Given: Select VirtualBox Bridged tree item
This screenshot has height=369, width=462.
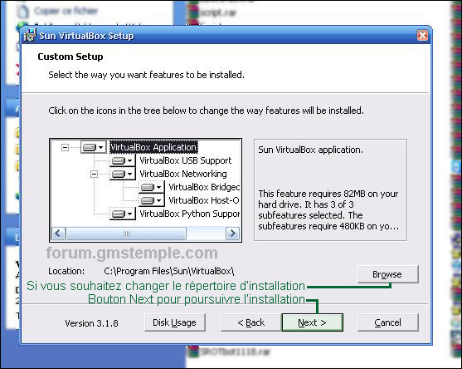Looking at the screenshot, I should coord(204,187).
